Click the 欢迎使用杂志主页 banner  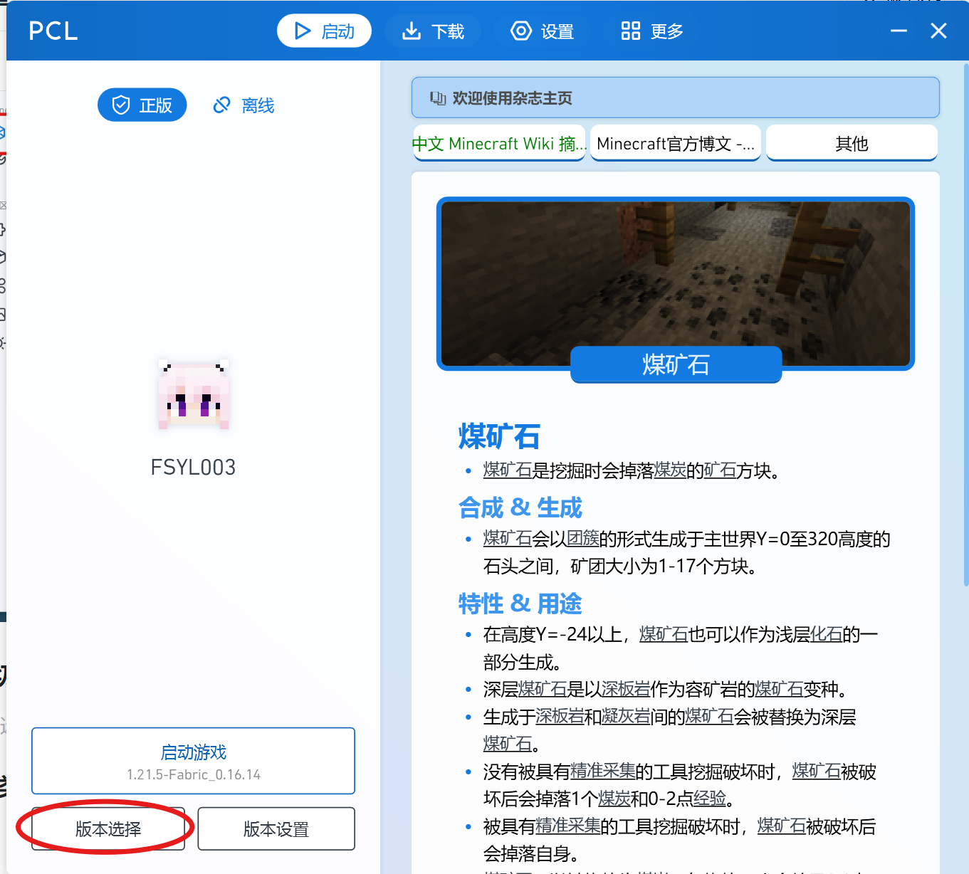[675, 98]
